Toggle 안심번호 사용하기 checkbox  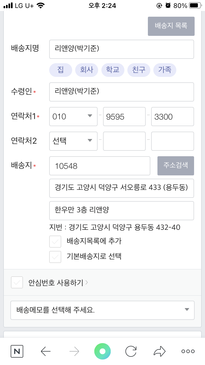pyautogui.click(x=17, y=282)
